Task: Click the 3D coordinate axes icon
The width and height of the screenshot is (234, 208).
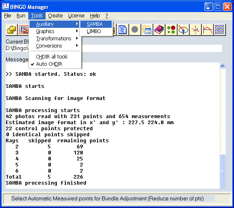Action: pos(195,30)
